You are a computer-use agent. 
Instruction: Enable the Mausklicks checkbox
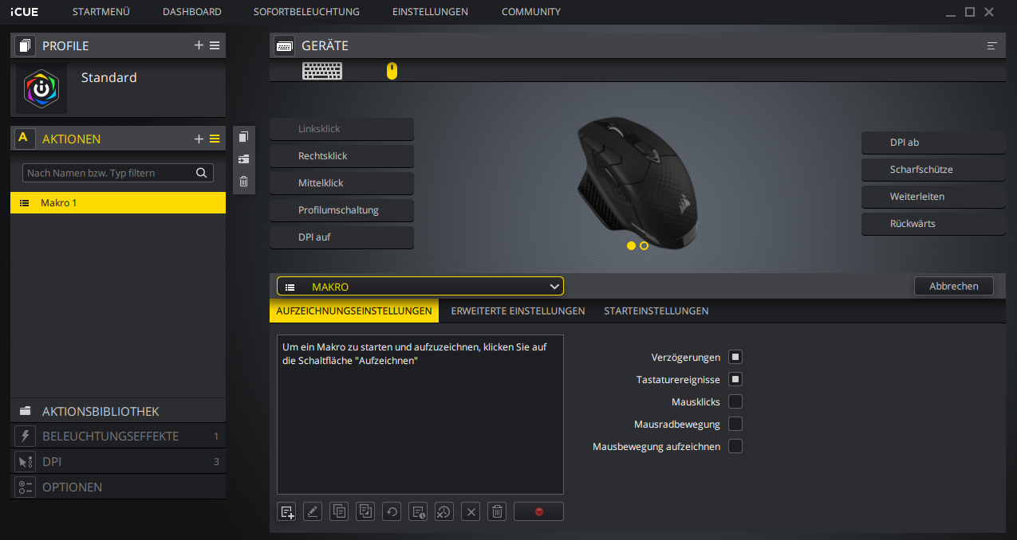click(x=735, y=401)
